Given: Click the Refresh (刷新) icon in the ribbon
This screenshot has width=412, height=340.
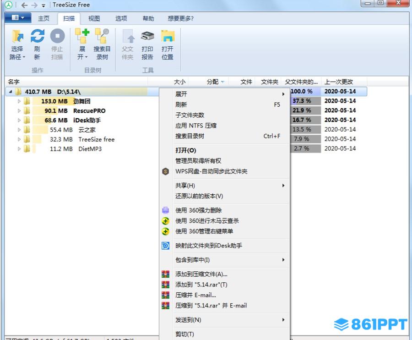Looking at the screenshot, I should click(x=38, y=36).
